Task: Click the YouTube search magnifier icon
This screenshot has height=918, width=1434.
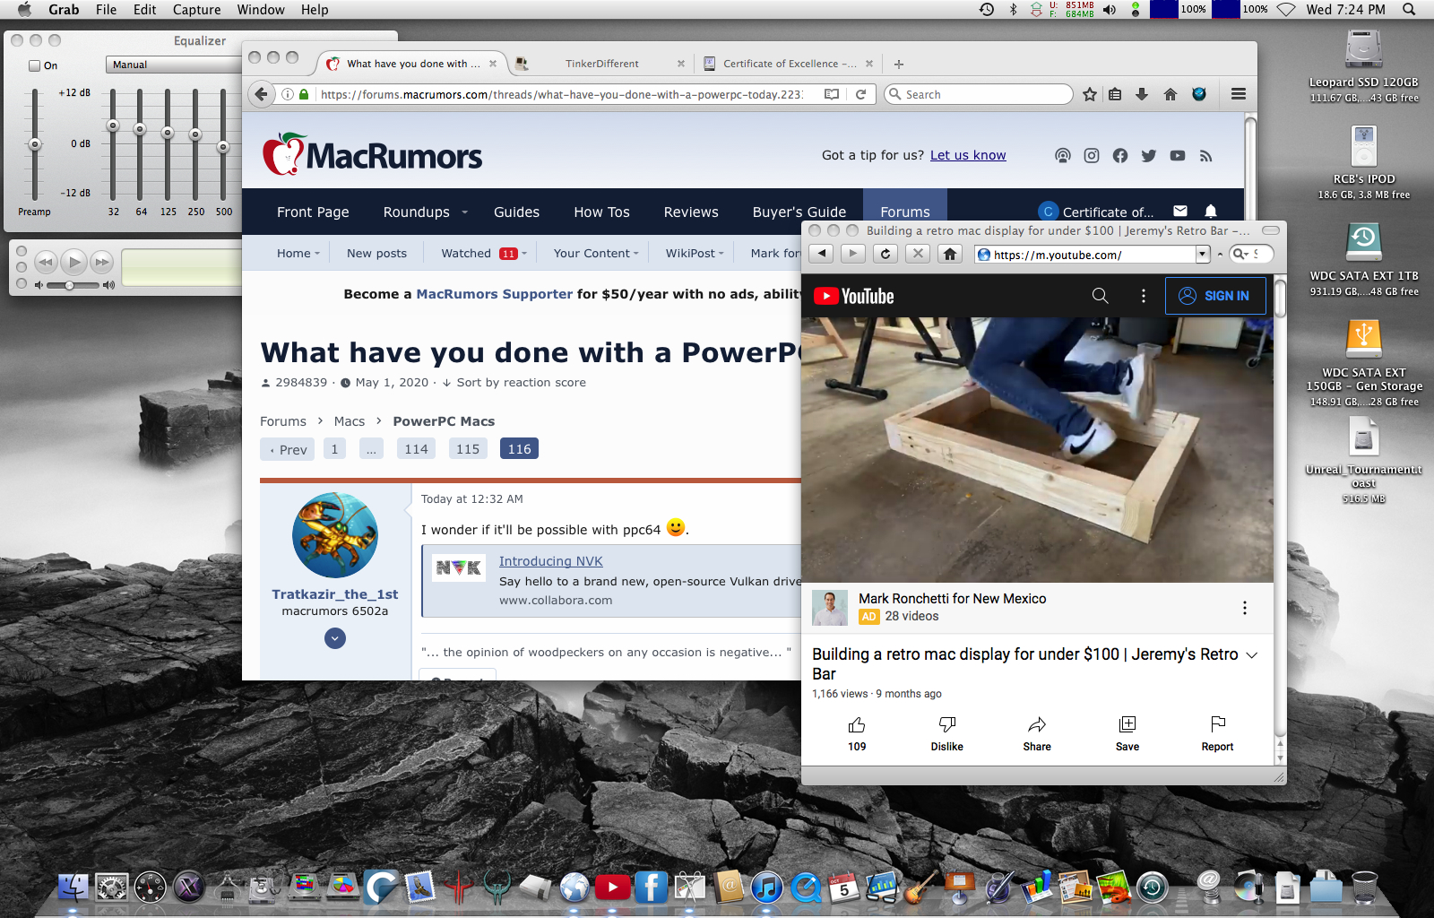Action: (x=1100, y=296)
